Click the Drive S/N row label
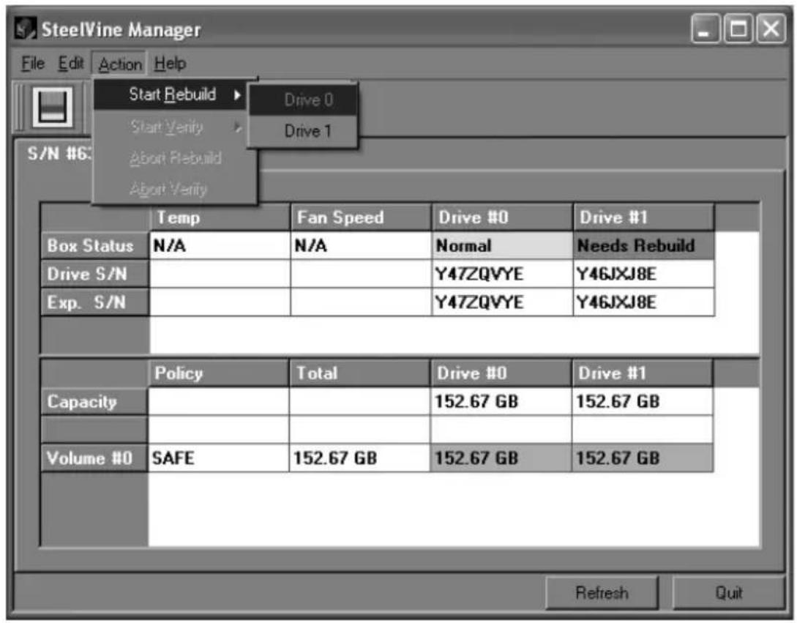Screen dimensions: 797x623 tap(95, 274)
